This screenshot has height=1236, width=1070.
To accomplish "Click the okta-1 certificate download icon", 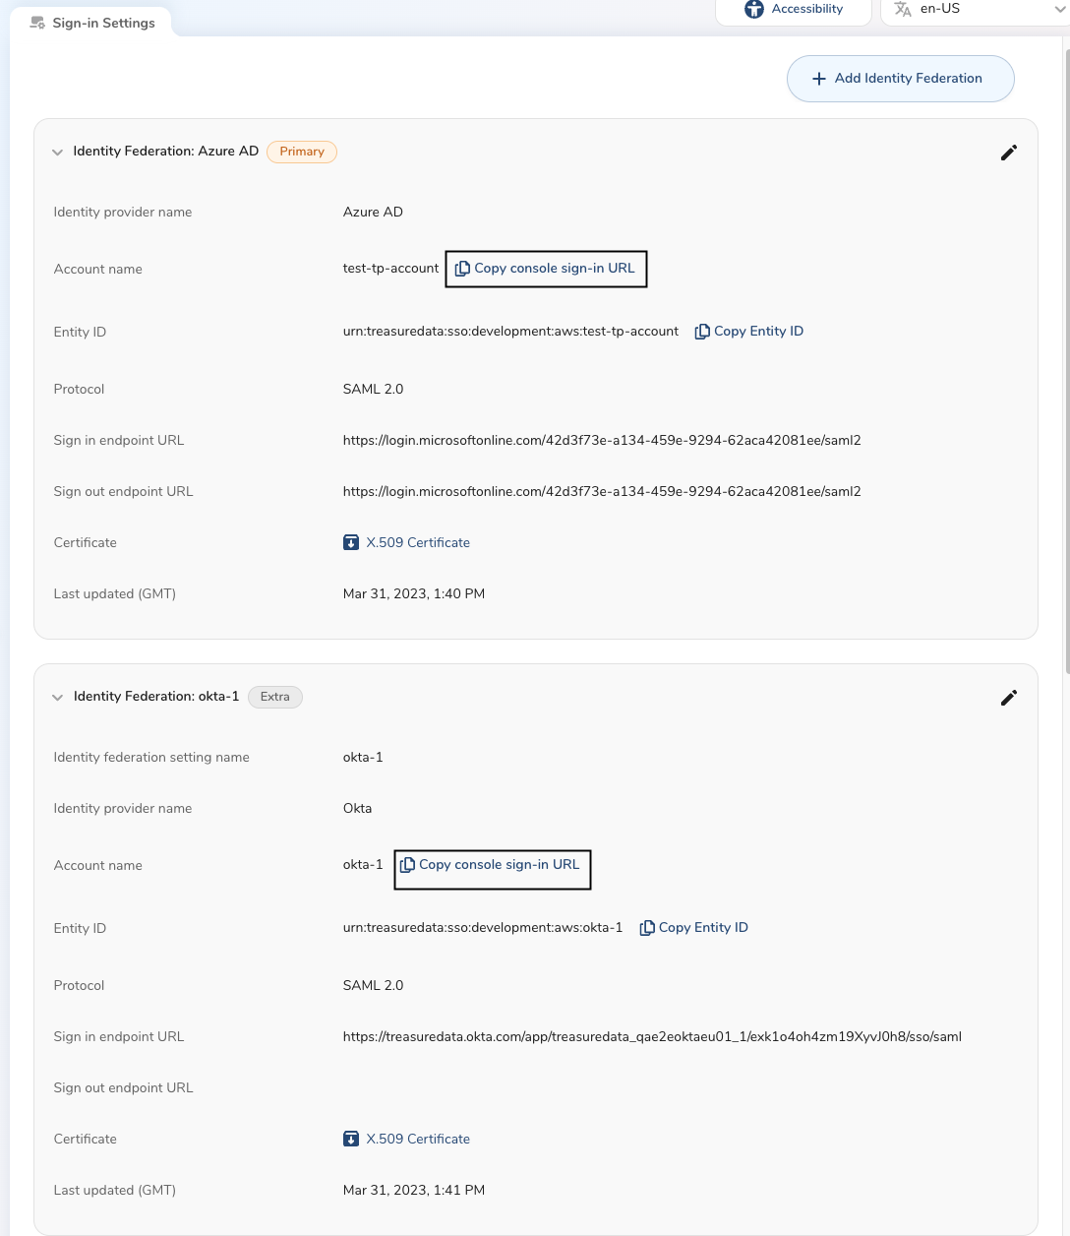I will (351, 1139).
